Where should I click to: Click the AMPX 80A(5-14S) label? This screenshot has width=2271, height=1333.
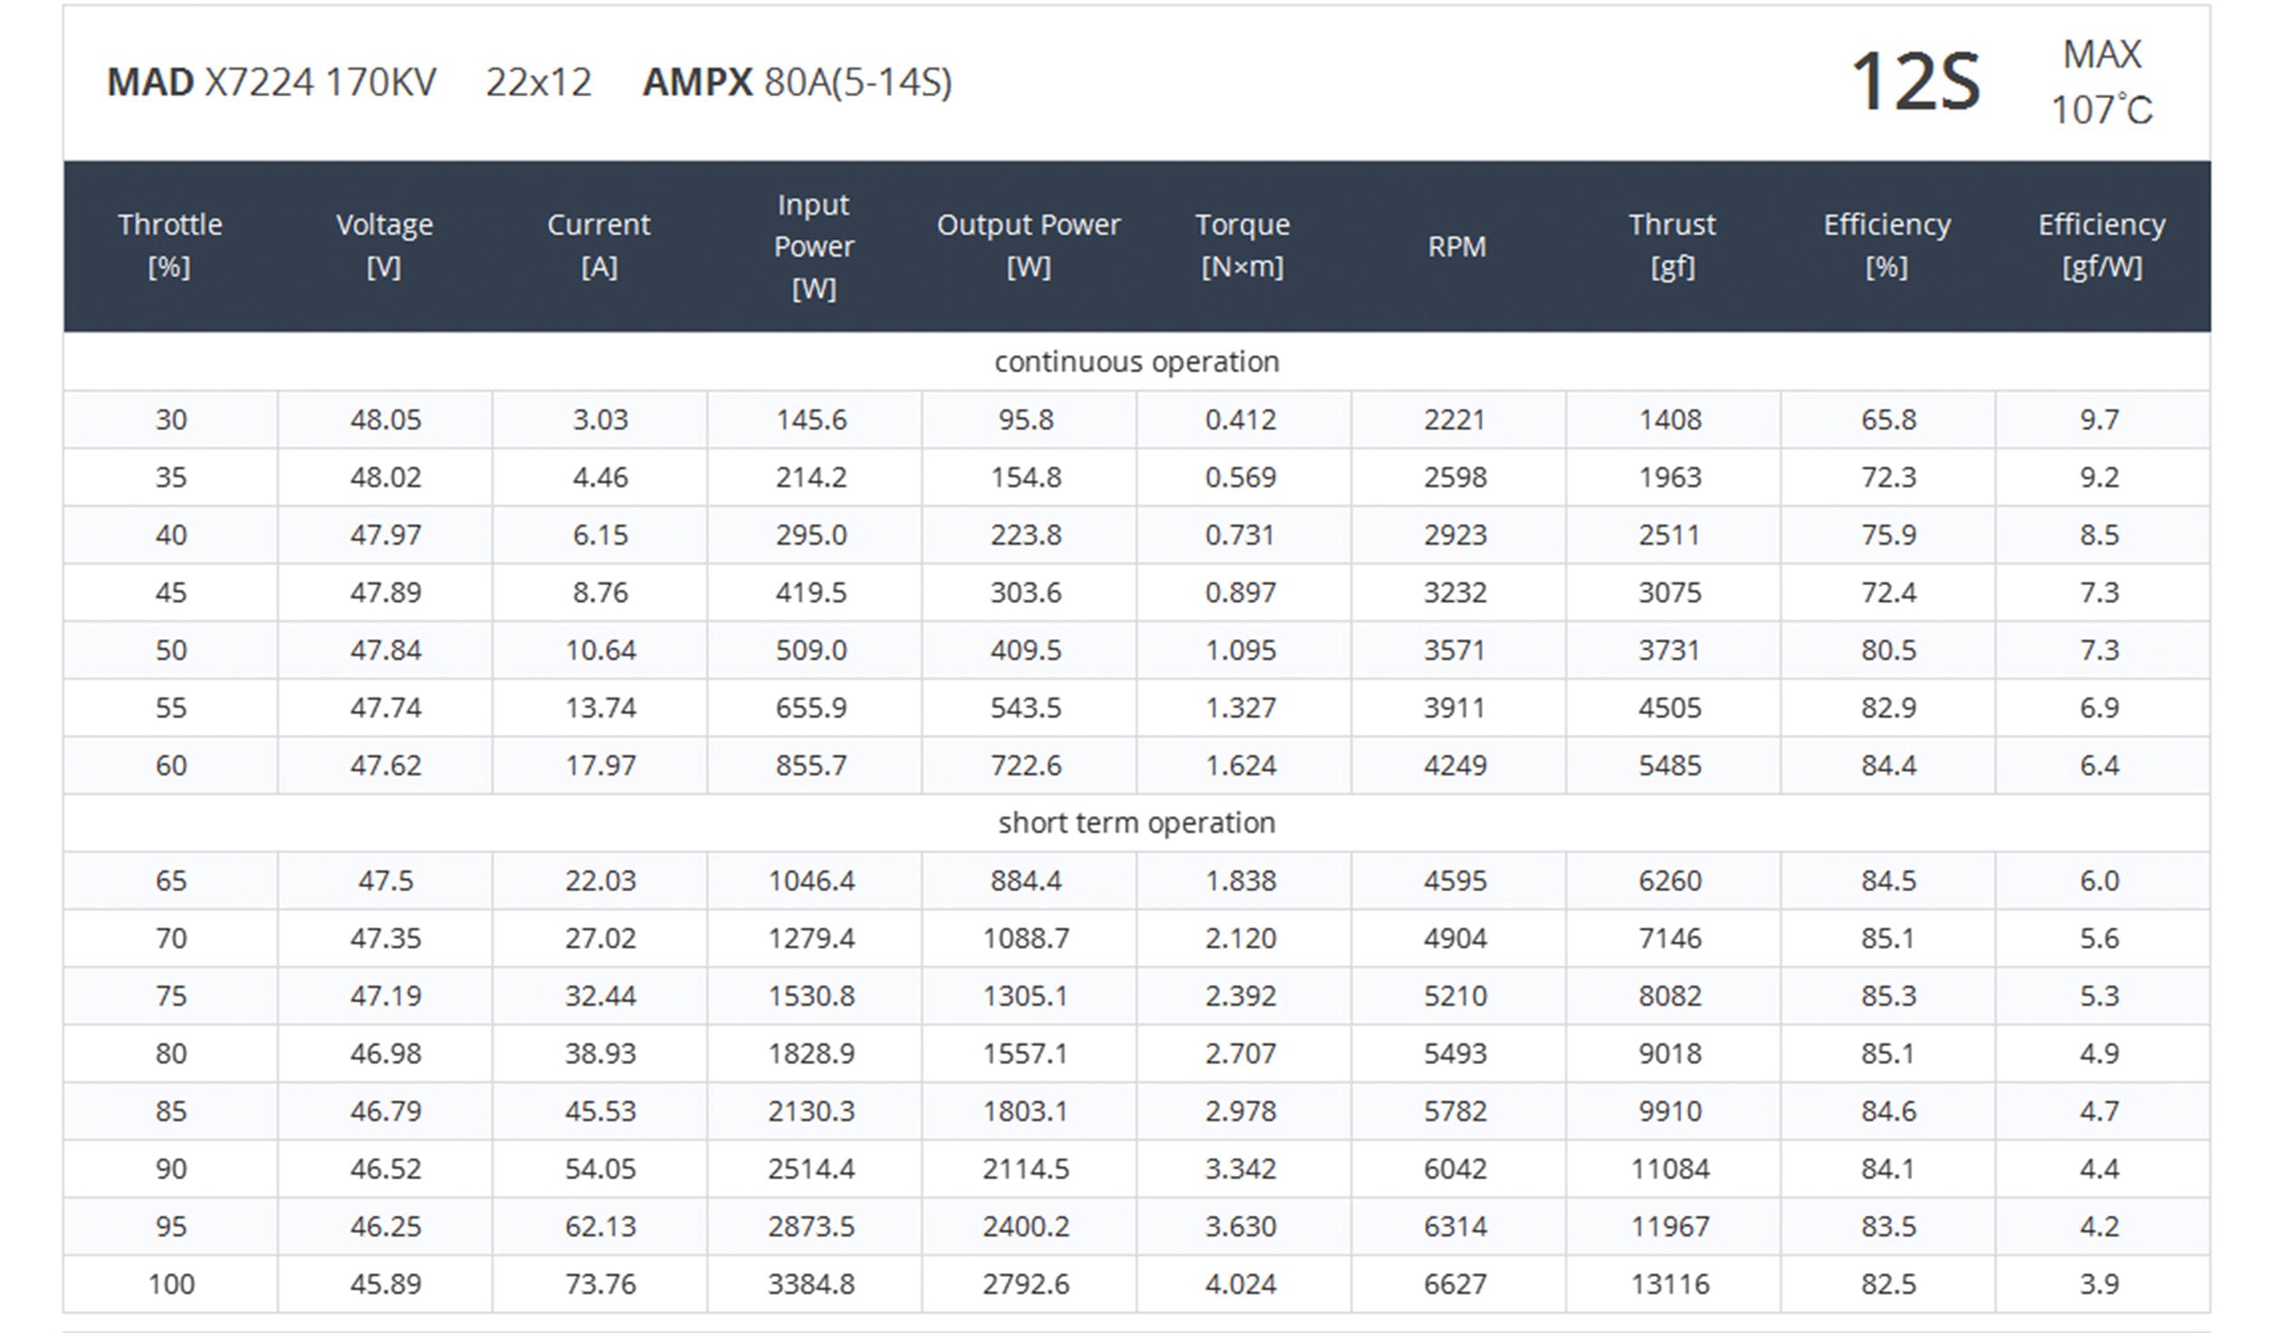click(x=797, y=83)
